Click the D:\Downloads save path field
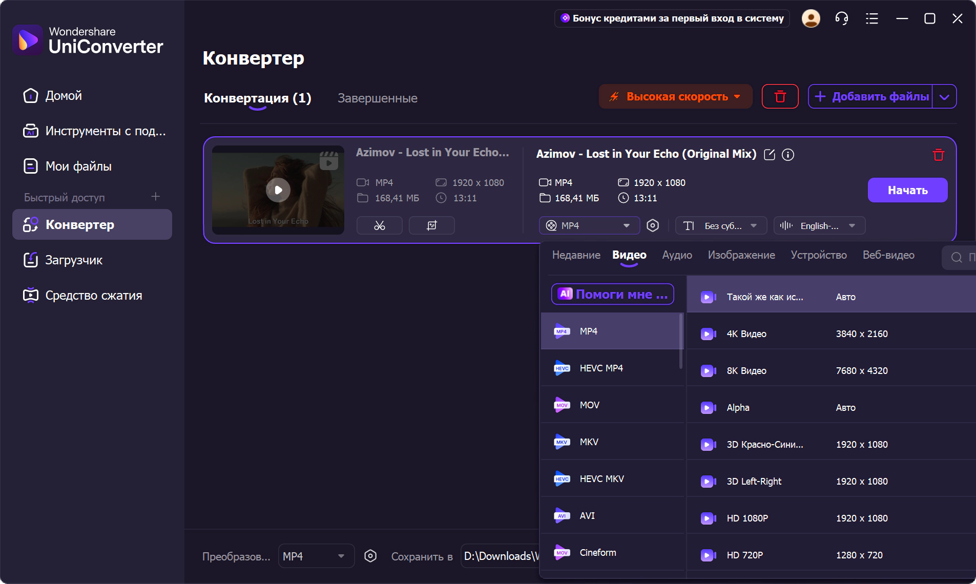Screen dimensions: 976x584 501,556
